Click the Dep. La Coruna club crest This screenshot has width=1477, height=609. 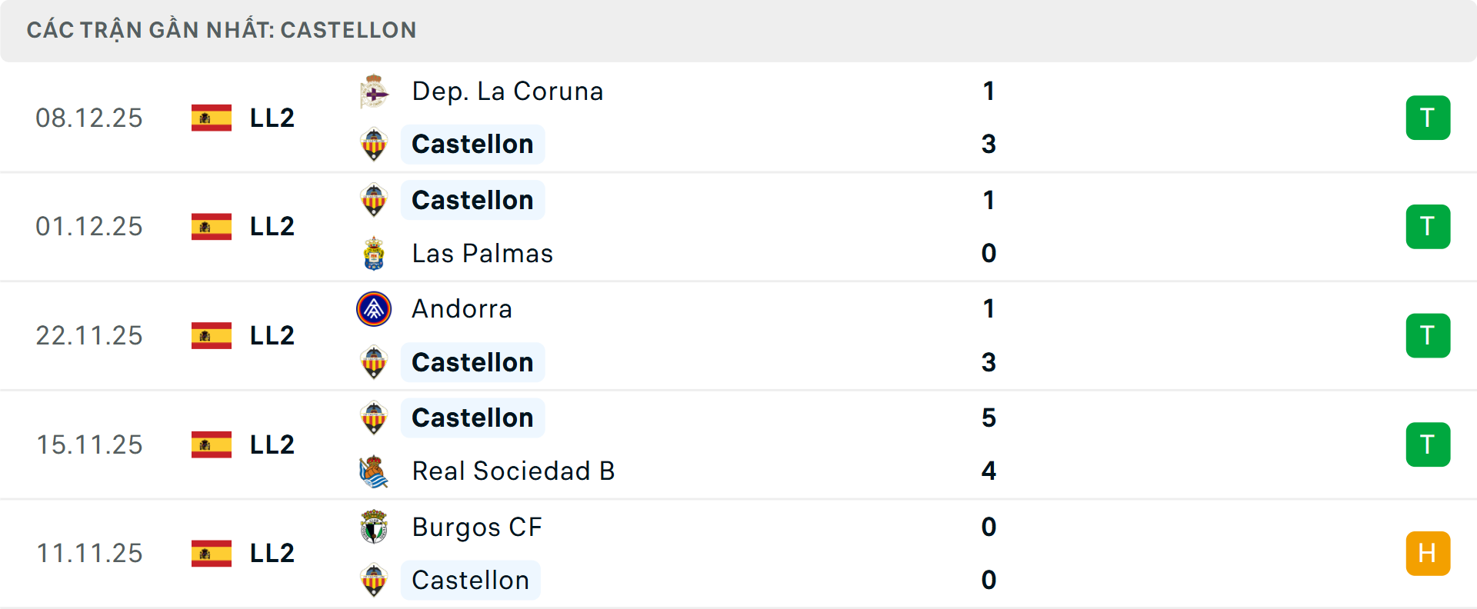click(374, 90)
